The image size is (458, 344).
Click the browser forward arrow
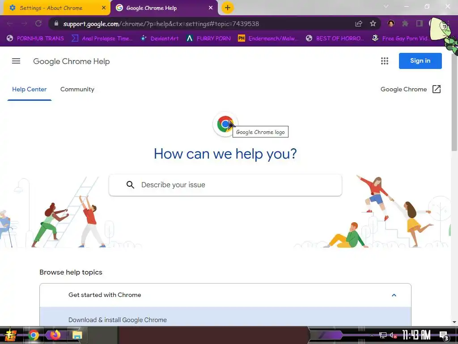pyautogui.click(x=24, y=24)
